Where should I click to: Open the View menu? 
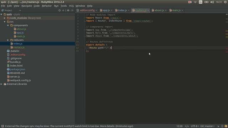[x=16, y=6]
